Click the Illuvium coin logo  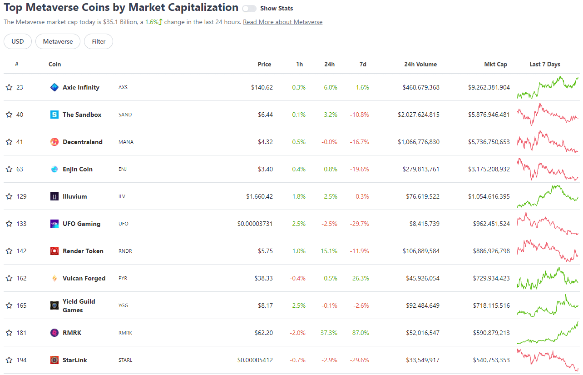click(54, 196)
